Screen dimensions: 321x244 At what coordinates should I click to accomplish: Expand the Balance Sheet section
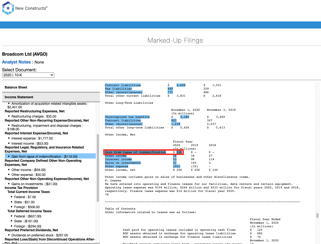tap(51, 87)
